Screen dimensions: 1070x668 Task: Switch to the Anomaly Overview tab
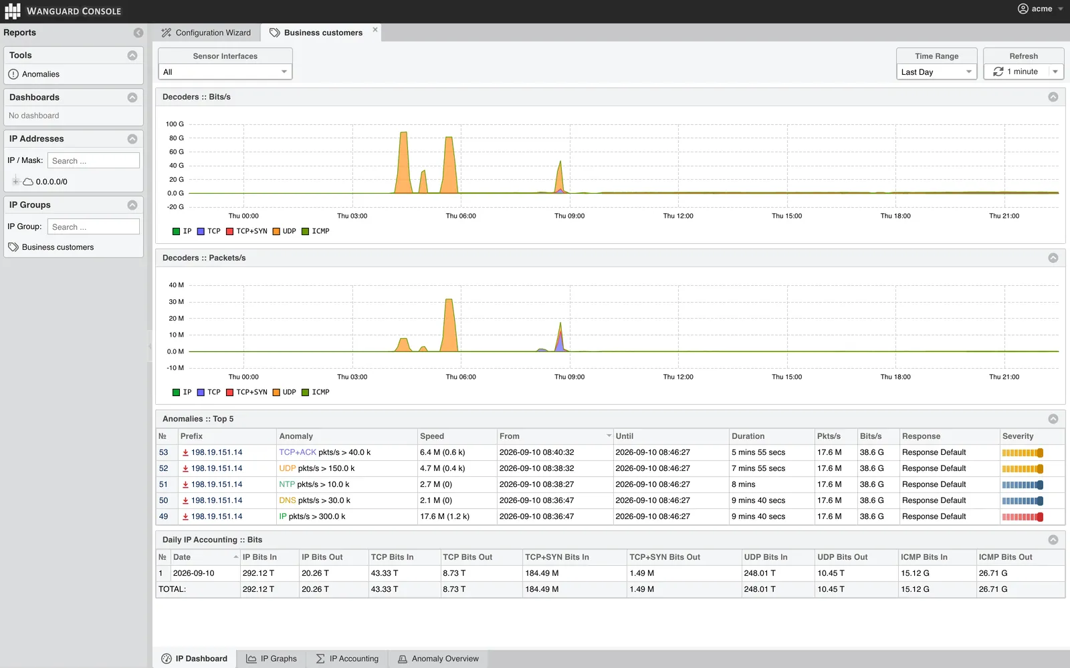click(439, 659)
